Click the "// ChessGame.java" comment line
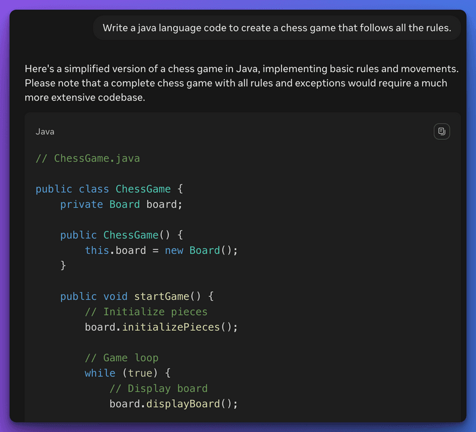This screenshot has width=476, height=432. point(87,158)
